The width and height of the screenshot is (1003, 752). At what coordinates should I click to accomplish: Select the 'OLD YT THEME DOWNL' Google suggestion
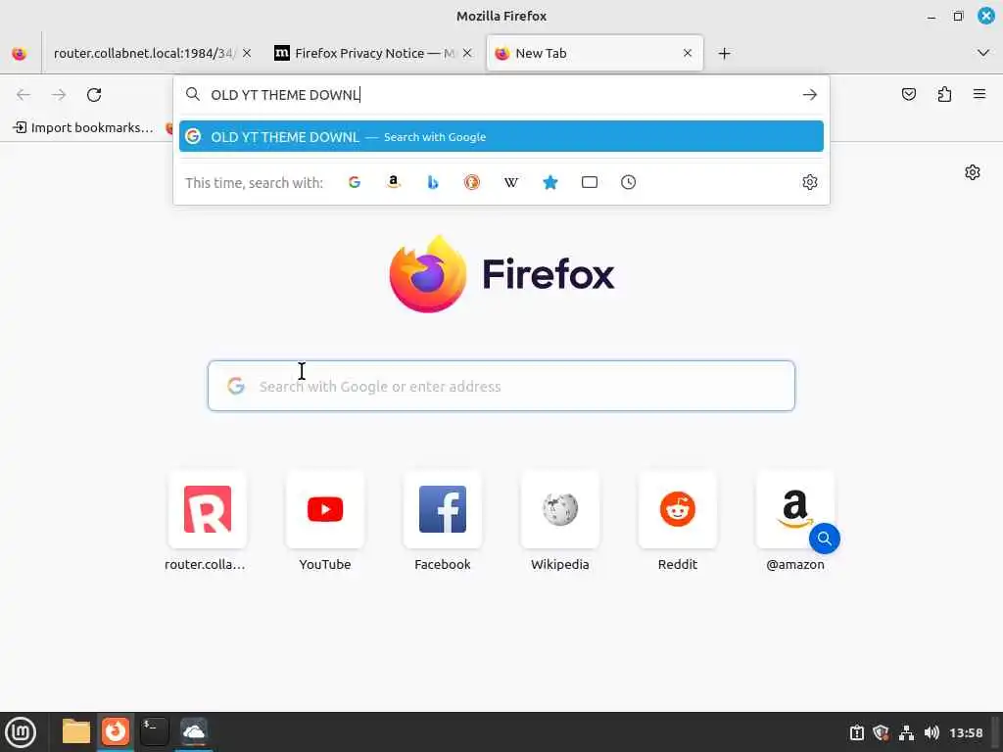[x=501, y=137]
